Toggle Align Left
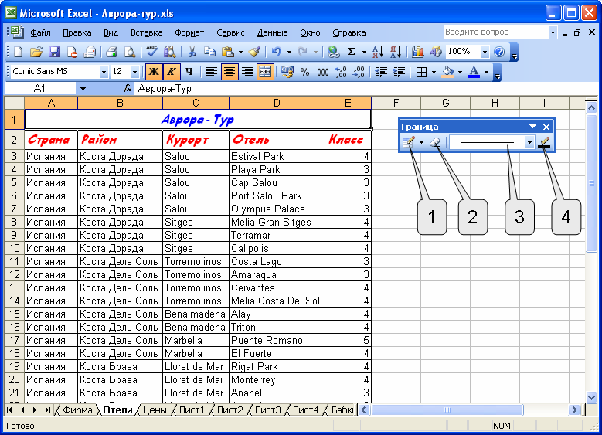 tap(212, 72)
